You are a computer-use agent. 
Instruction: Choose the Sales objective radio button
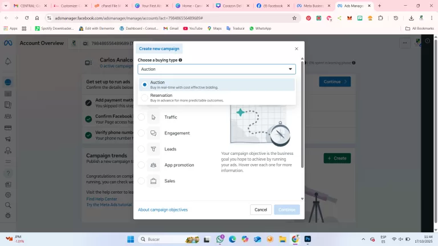coord(141,181)
